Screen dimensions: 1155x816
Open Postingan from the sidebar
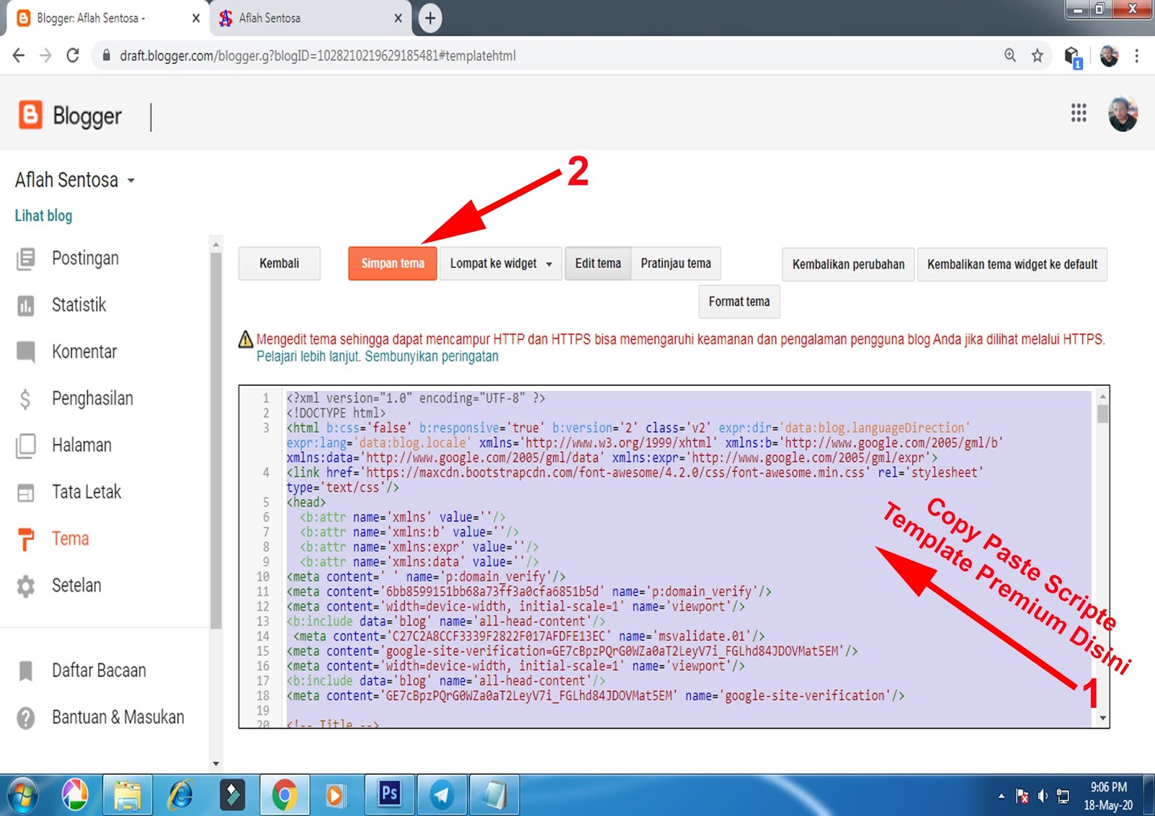click(84, 258)
